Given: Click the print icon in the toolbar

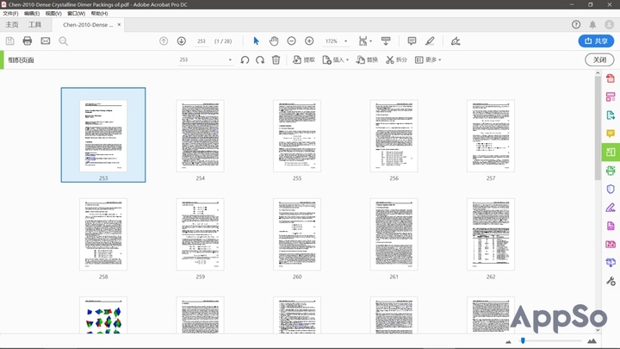Looking at the screenshot, I should coord(28,41).
